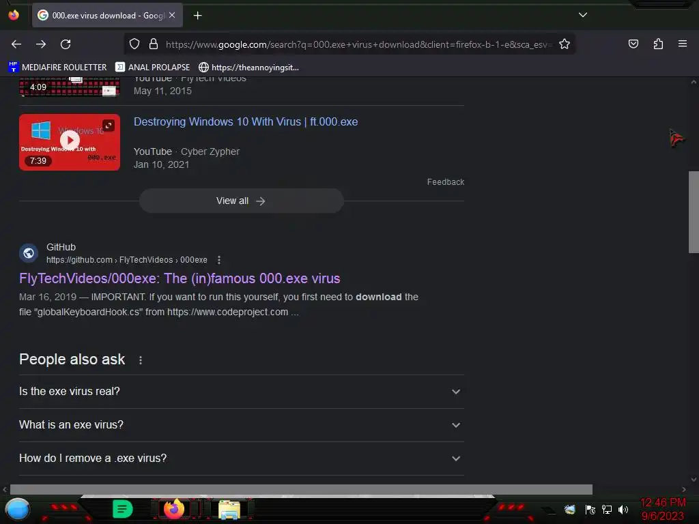List all tabs dropdown arrow

pos(583,15)
